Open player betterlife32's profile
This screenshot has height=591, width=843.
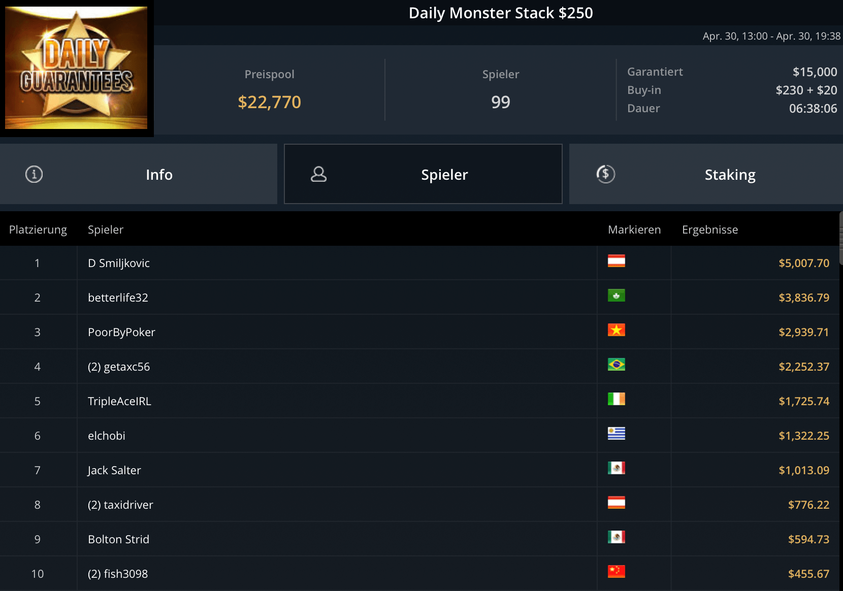118,298
